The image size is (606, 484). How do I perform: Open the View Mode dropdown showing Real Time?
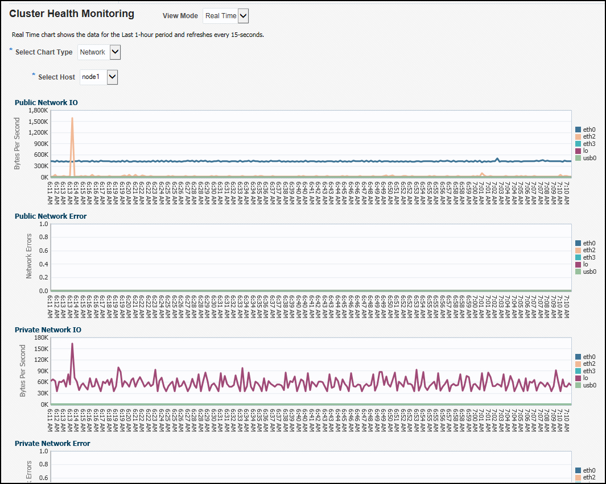pos(226,16)
